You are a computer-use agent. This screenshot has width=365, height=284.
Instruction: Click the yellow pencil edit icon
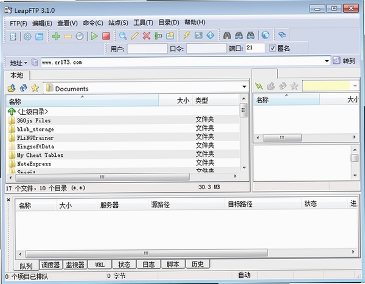(x=134, y=36)
